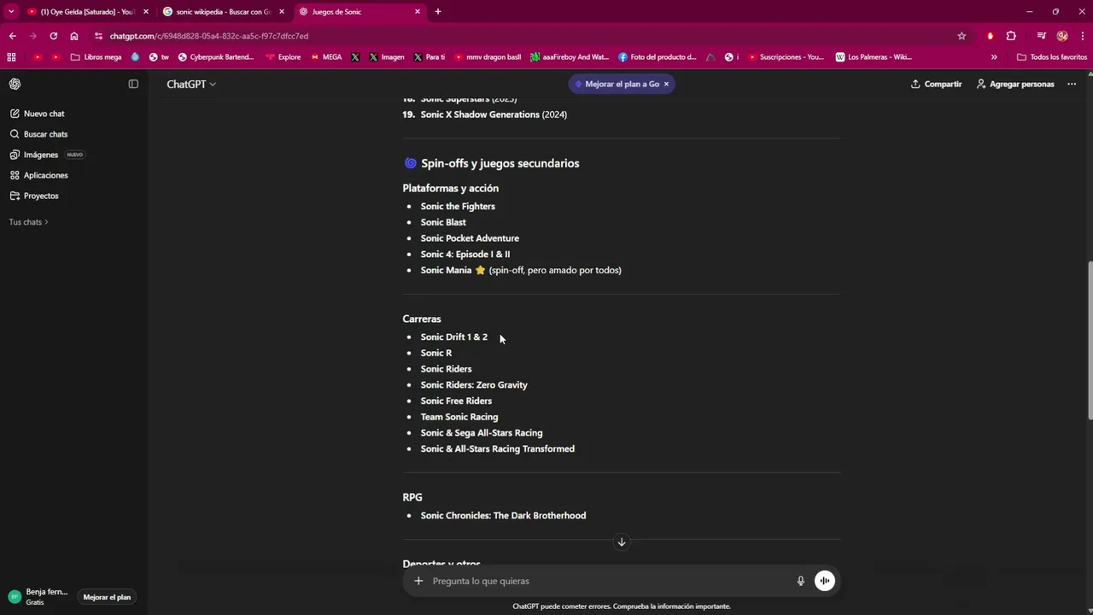Open the mmv dragon ball bookmark
Screen dimensions: 1093x615
(x=488, y=57)
